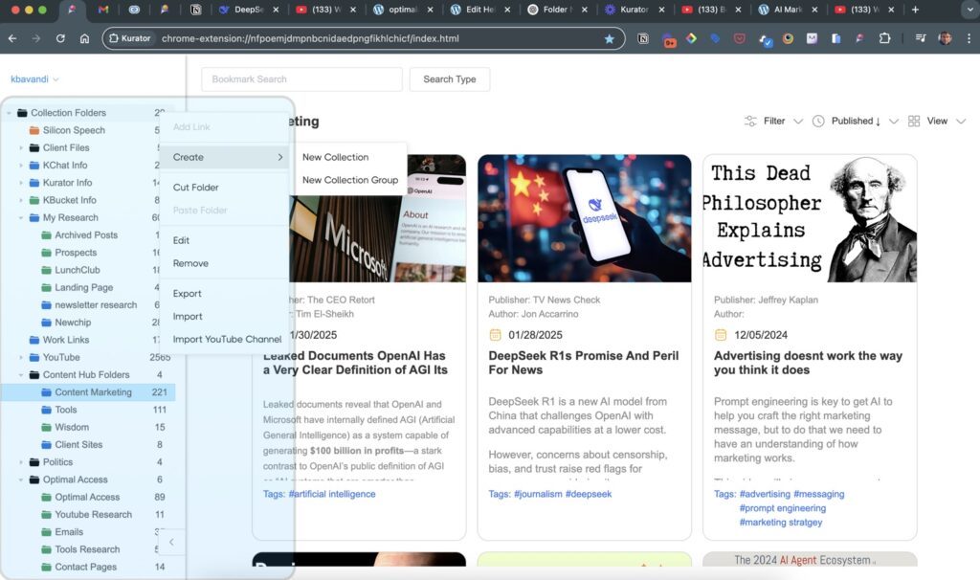Click the Published clock sort icon
980x580 pixels.
pos(818,122)
